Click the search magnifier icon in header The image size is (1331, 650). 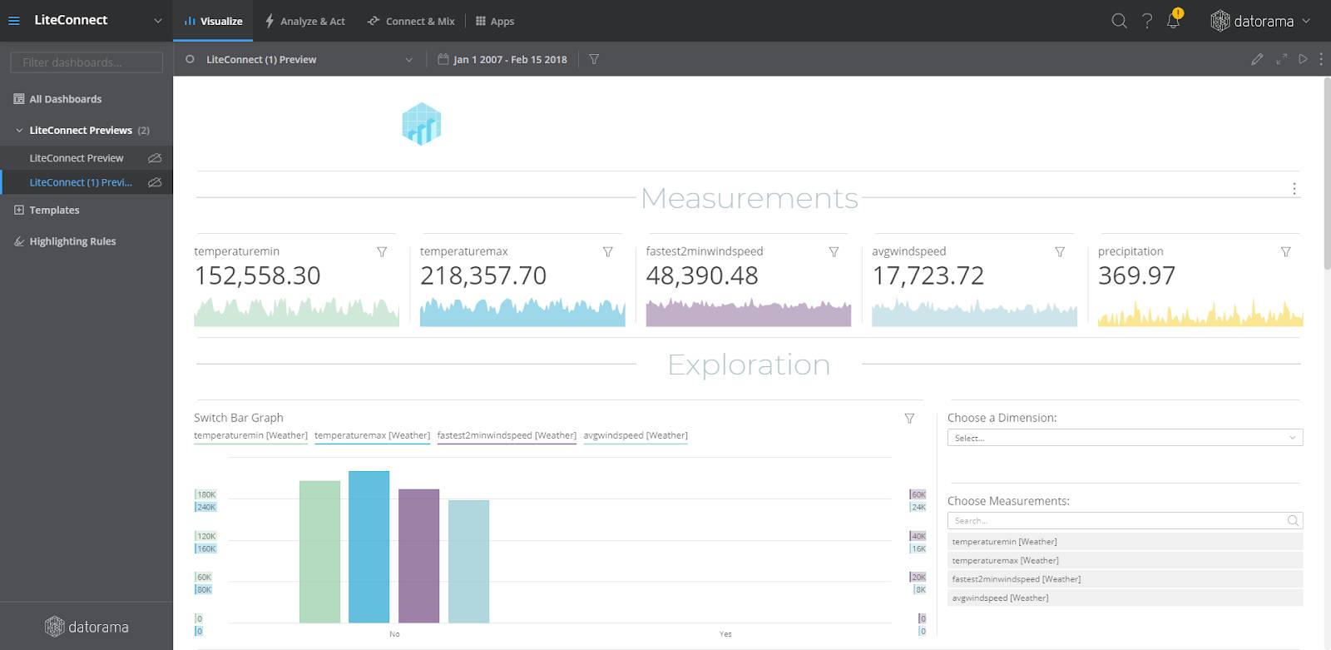click(1119, 21)
